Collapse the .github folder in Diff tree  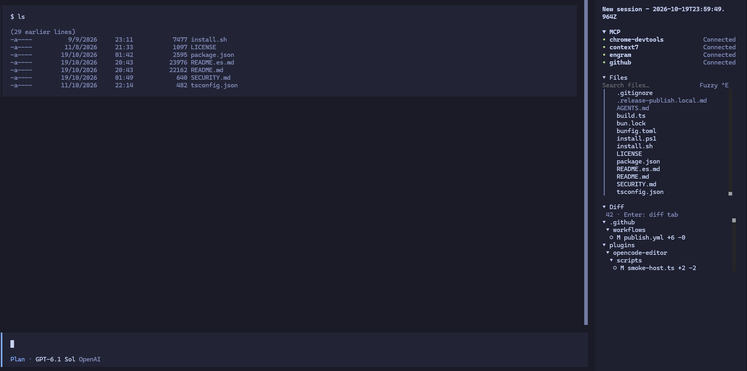(x=604, y=222)
